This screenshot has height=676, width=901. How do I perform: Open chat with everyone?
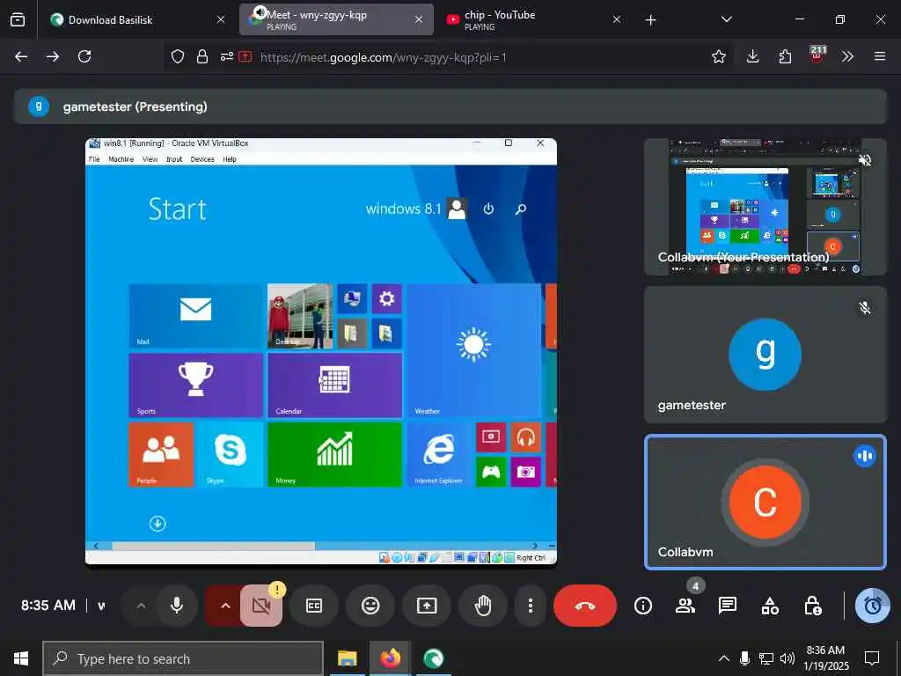[728, 606]
